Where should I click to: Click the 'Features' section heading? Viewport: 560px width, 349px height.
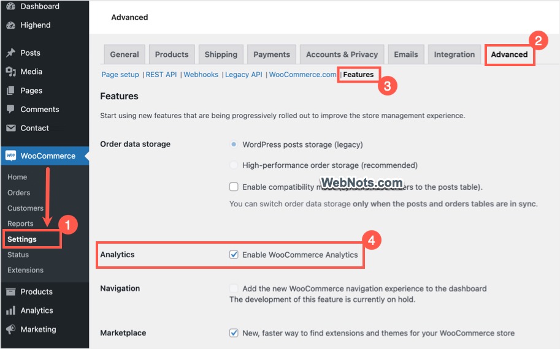point(119,96)
